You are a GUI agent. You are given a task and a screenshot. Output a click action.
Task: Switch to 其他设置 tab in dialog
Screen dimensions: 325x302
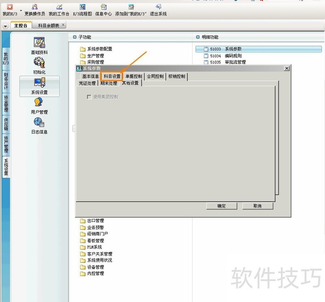tap(130, 83)
